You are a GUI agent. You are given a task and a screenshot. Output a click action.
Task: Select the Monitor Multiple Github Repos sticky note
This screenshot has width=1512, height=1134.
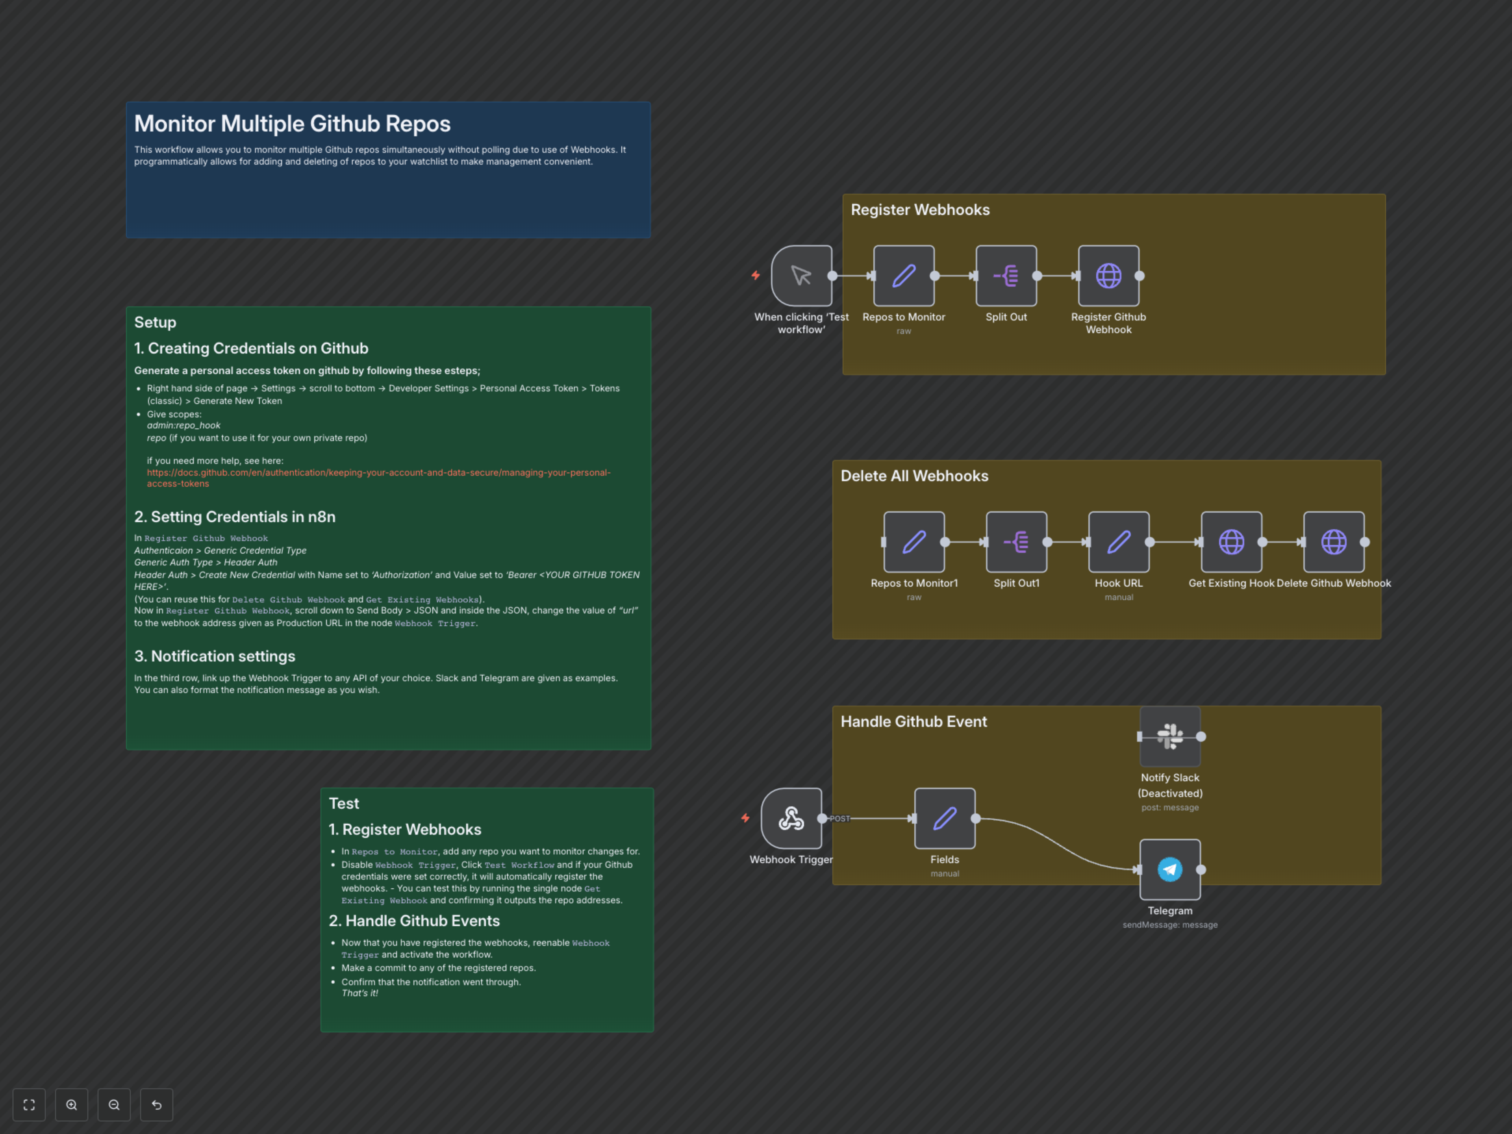click(387, 198)
